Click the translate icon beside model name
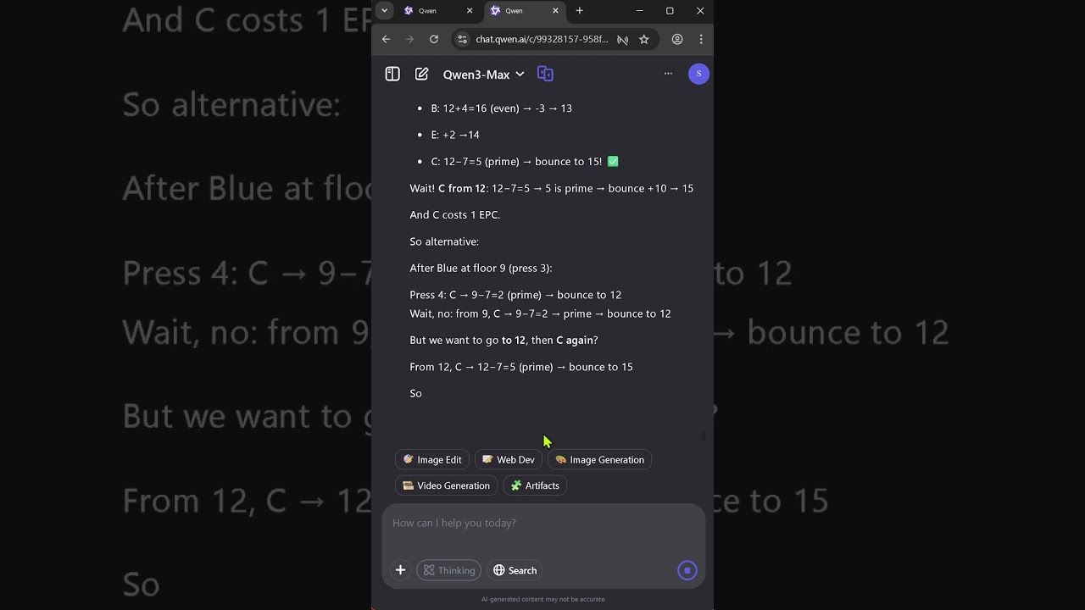 pyautogui.click(x=545, y=75)
